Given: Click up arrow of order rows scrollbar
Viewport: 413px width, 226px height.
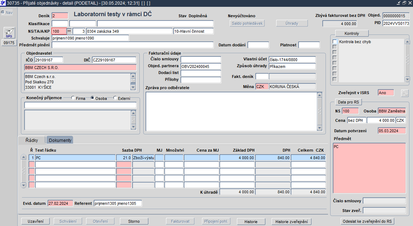Looking at the screenshot, I should tap(24, 157).
